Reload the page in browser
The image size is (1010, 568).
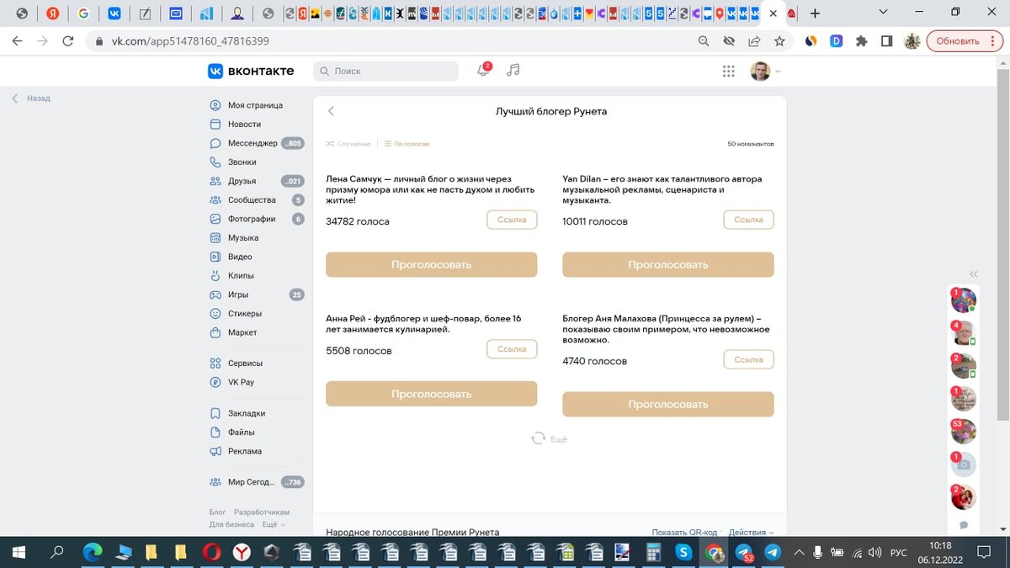click(x=68, y=40)
